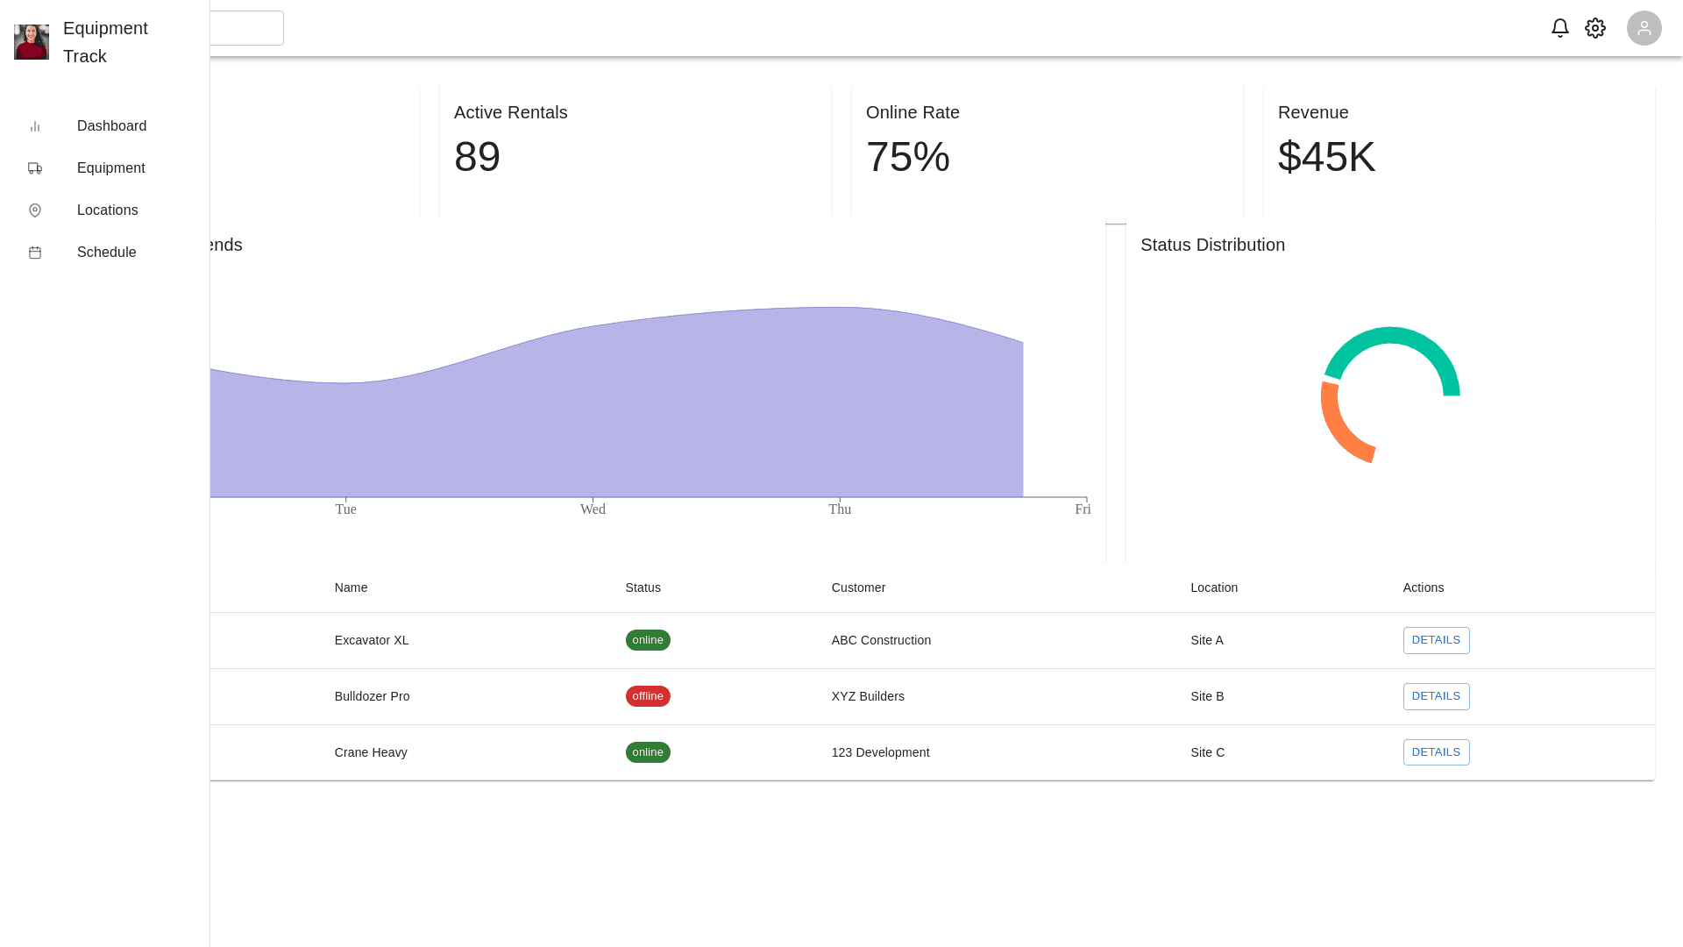Click the Equipment truck icon
1683x947 pixels.
tap(35, 168)
